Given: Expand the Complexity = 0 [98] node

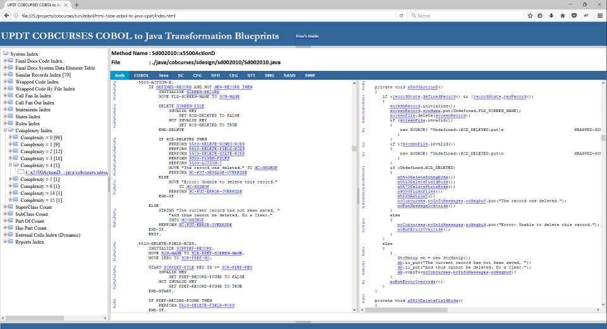Looking at the screenshot, I should 10,137.
